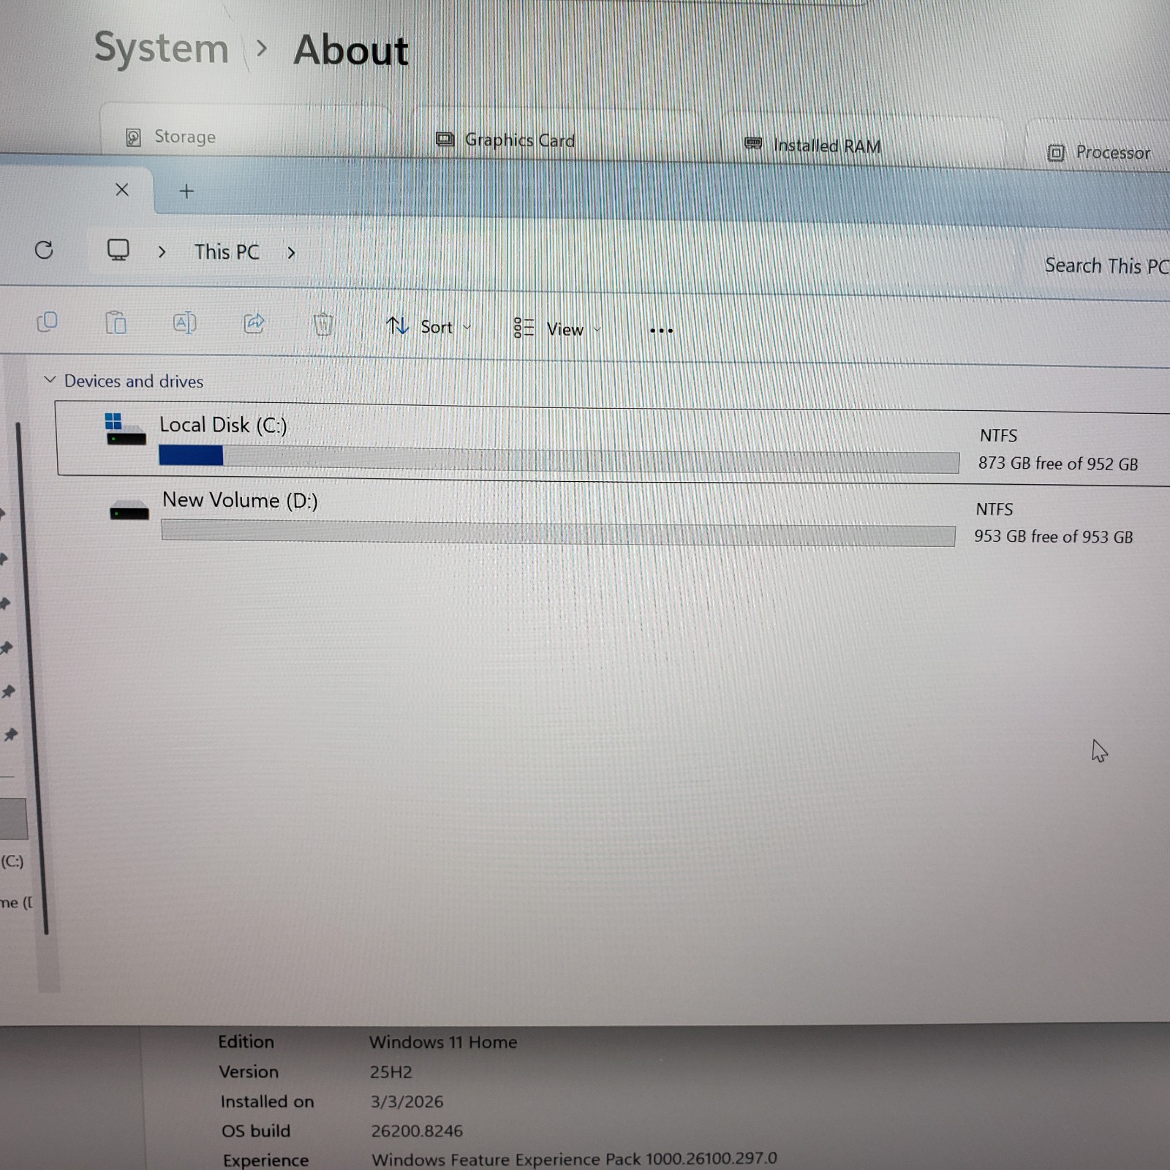Click the 953 GB free of 953 GB text
This screenshot has height=1170, width=1170.
coord(1053,537)
